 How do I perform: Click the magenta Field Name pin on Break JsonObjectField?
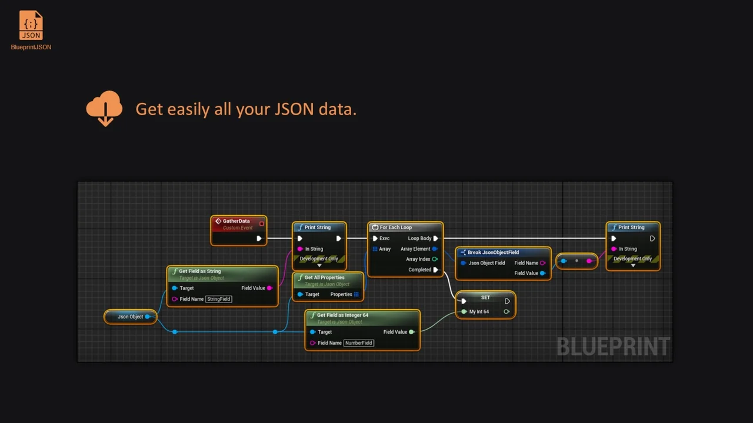pos(543,263)
